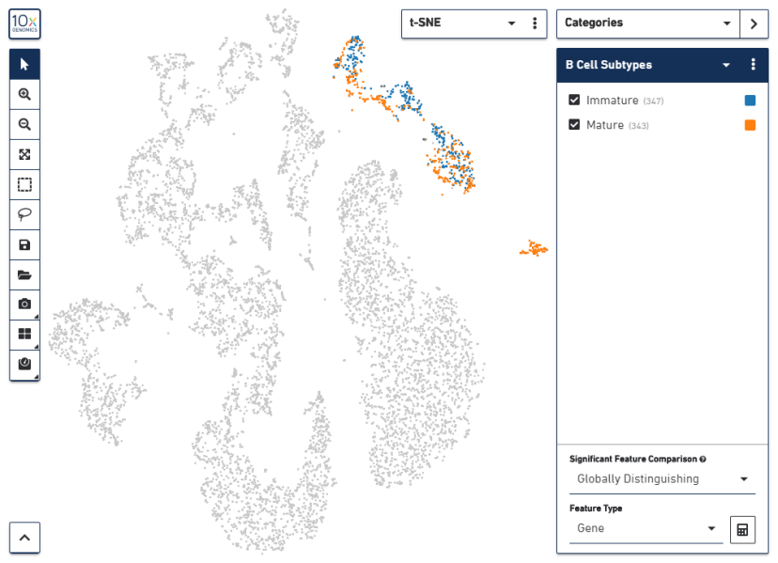Viewport: 778px width, 563px height.
Task: Open the split view grid icon
Action: tap(24, 334)
